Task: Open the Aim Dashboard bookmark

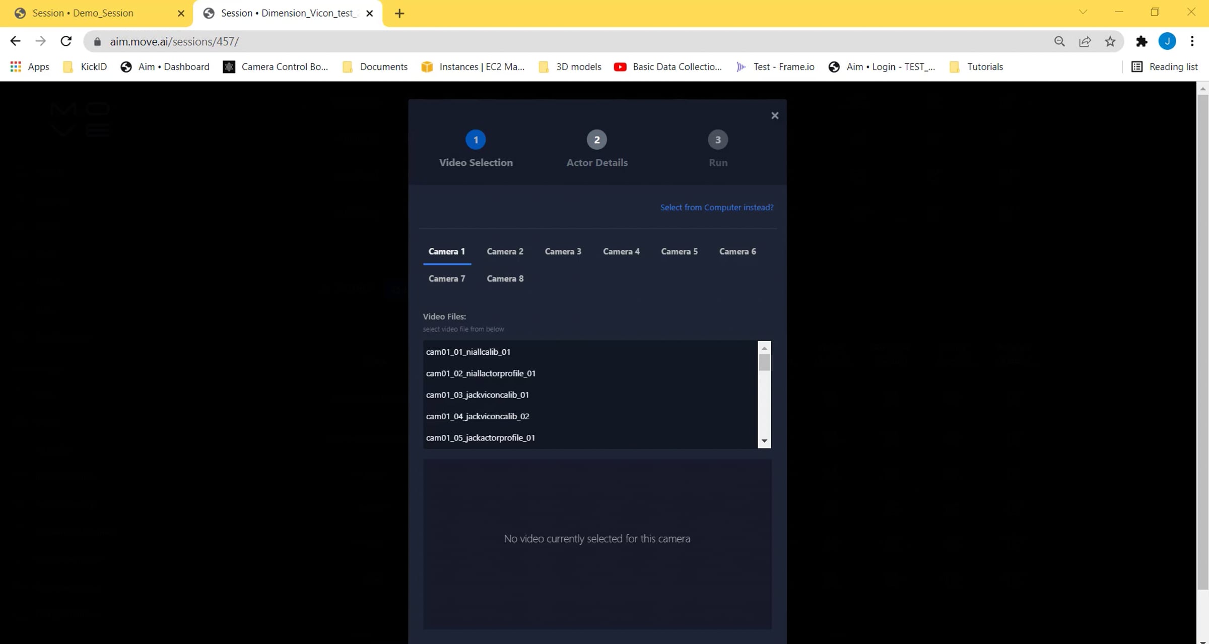Action: [165, 67]
